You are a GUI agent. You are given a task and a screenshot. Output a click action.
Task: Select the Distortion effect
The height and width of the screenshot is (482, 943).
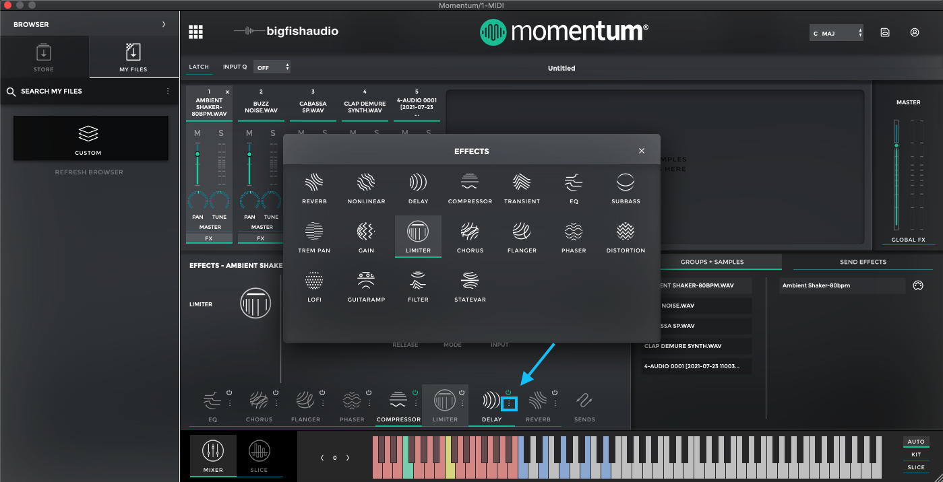(x=625, y=236)
